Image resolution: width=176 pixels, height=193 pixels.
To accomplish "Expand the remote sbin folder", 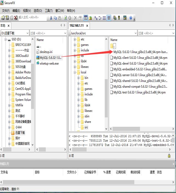I will tap(79, 116).
